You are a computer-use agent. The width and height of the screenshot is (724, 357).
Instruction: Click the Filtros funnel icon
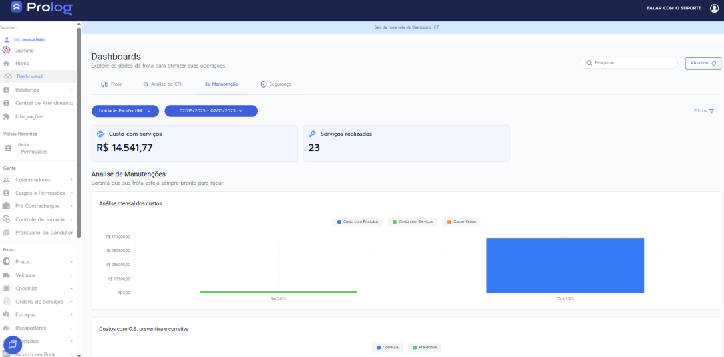711,111
